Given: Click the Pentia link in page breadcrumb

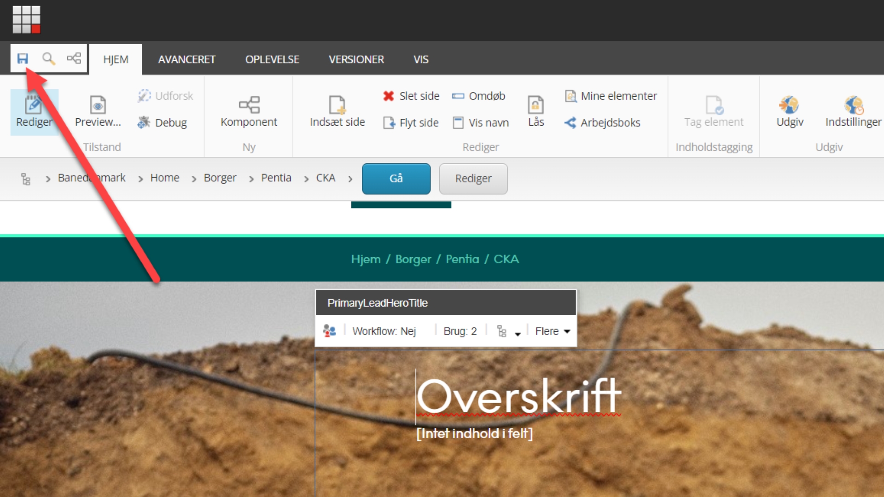Looking at the screenshot, I should point(462,259).
